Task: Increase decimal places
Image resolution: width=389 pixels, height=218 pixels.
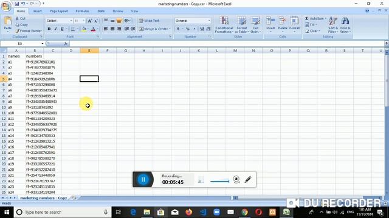Action: 202,29
